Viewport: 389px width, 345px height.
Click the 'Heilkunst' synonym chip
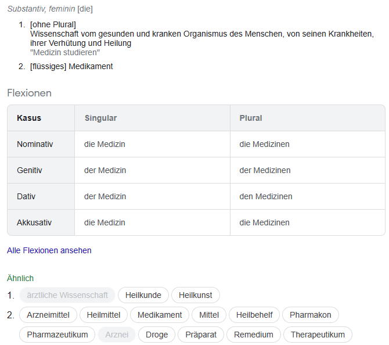[196, 295]
